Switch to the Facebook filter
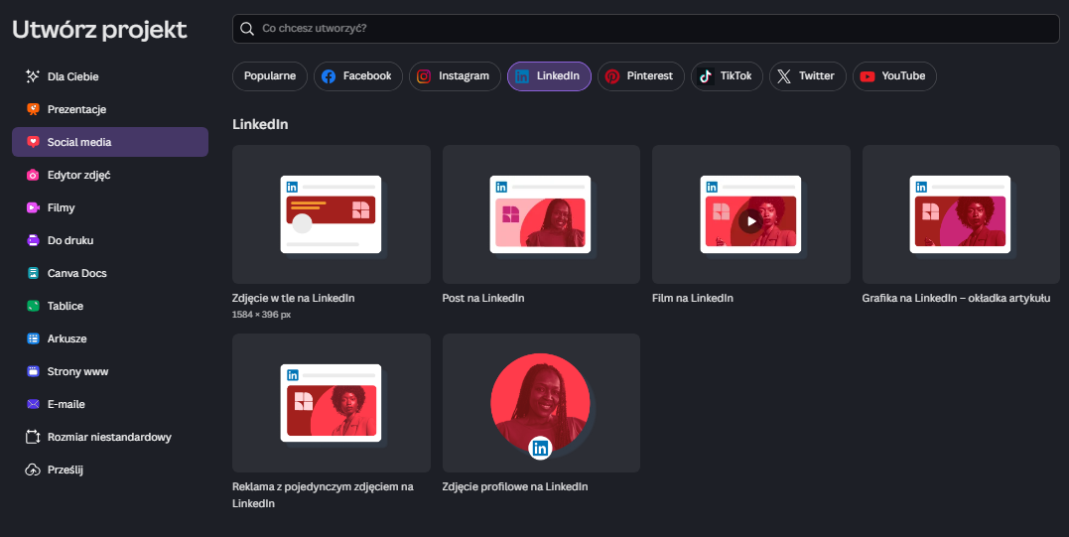 coord(358,76)
